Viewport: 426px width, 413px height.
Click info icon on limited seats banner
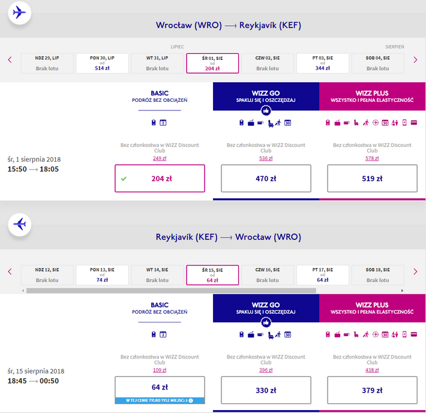[191, 400]
